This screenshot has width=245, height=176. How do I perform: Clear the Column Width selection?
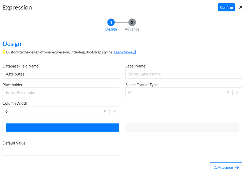(105, 111)
